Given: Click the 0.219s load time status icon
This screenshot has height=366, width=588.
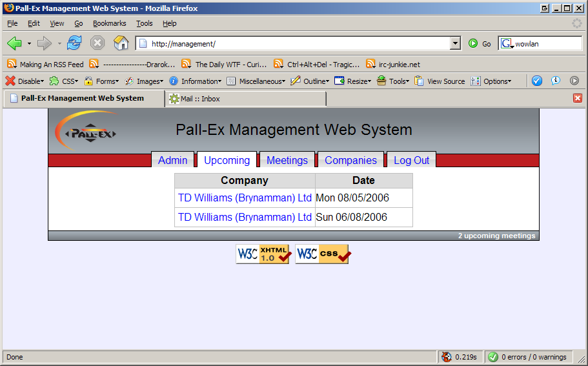Looking at the screenshot, I should coord(446,356).
